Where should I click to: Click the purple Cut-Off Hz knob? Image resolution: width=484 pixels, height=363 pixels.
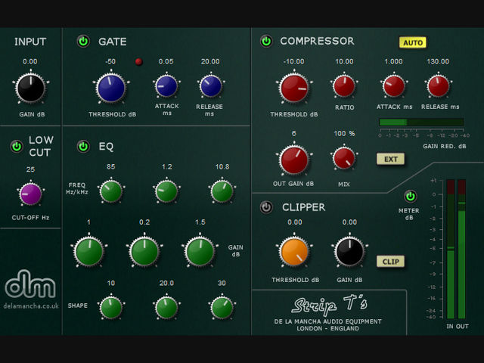pos(30,194)
